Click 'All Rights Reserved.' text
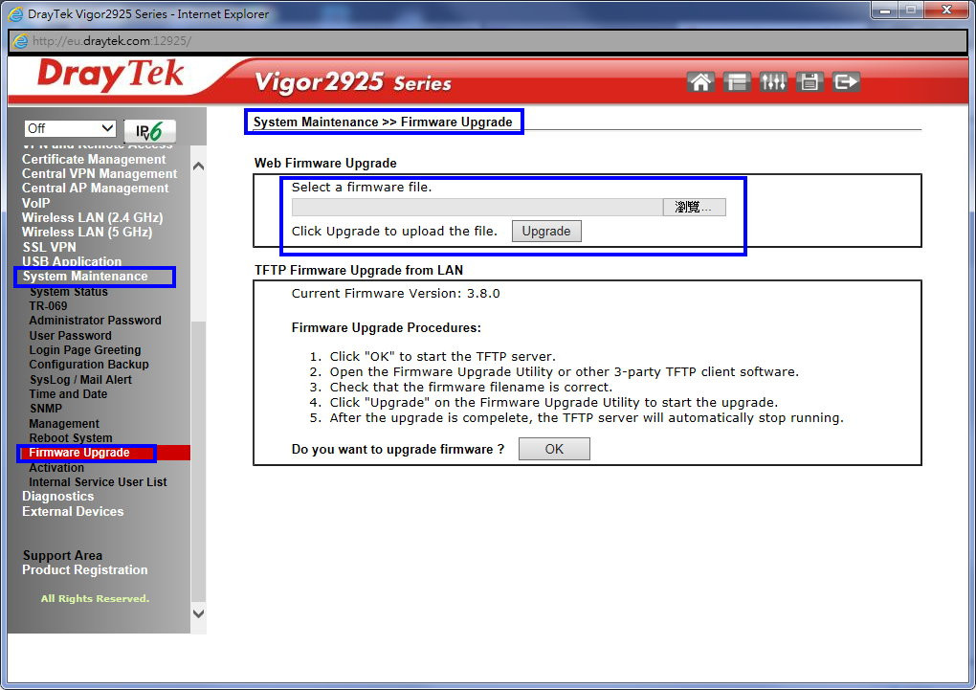 (x=96, y=598)
